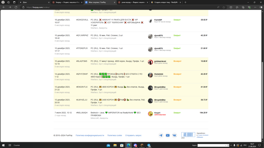
Task: Click the funpay.com address bar
Action: [118, 7]
